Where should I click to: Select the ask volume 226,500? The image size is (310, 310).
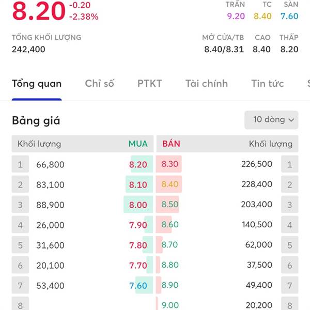[257, 165]
